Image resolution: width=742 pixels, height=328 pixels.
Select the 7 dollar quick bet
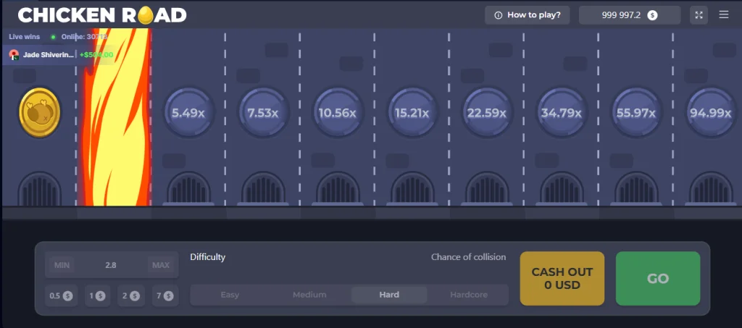click(165, 296)
